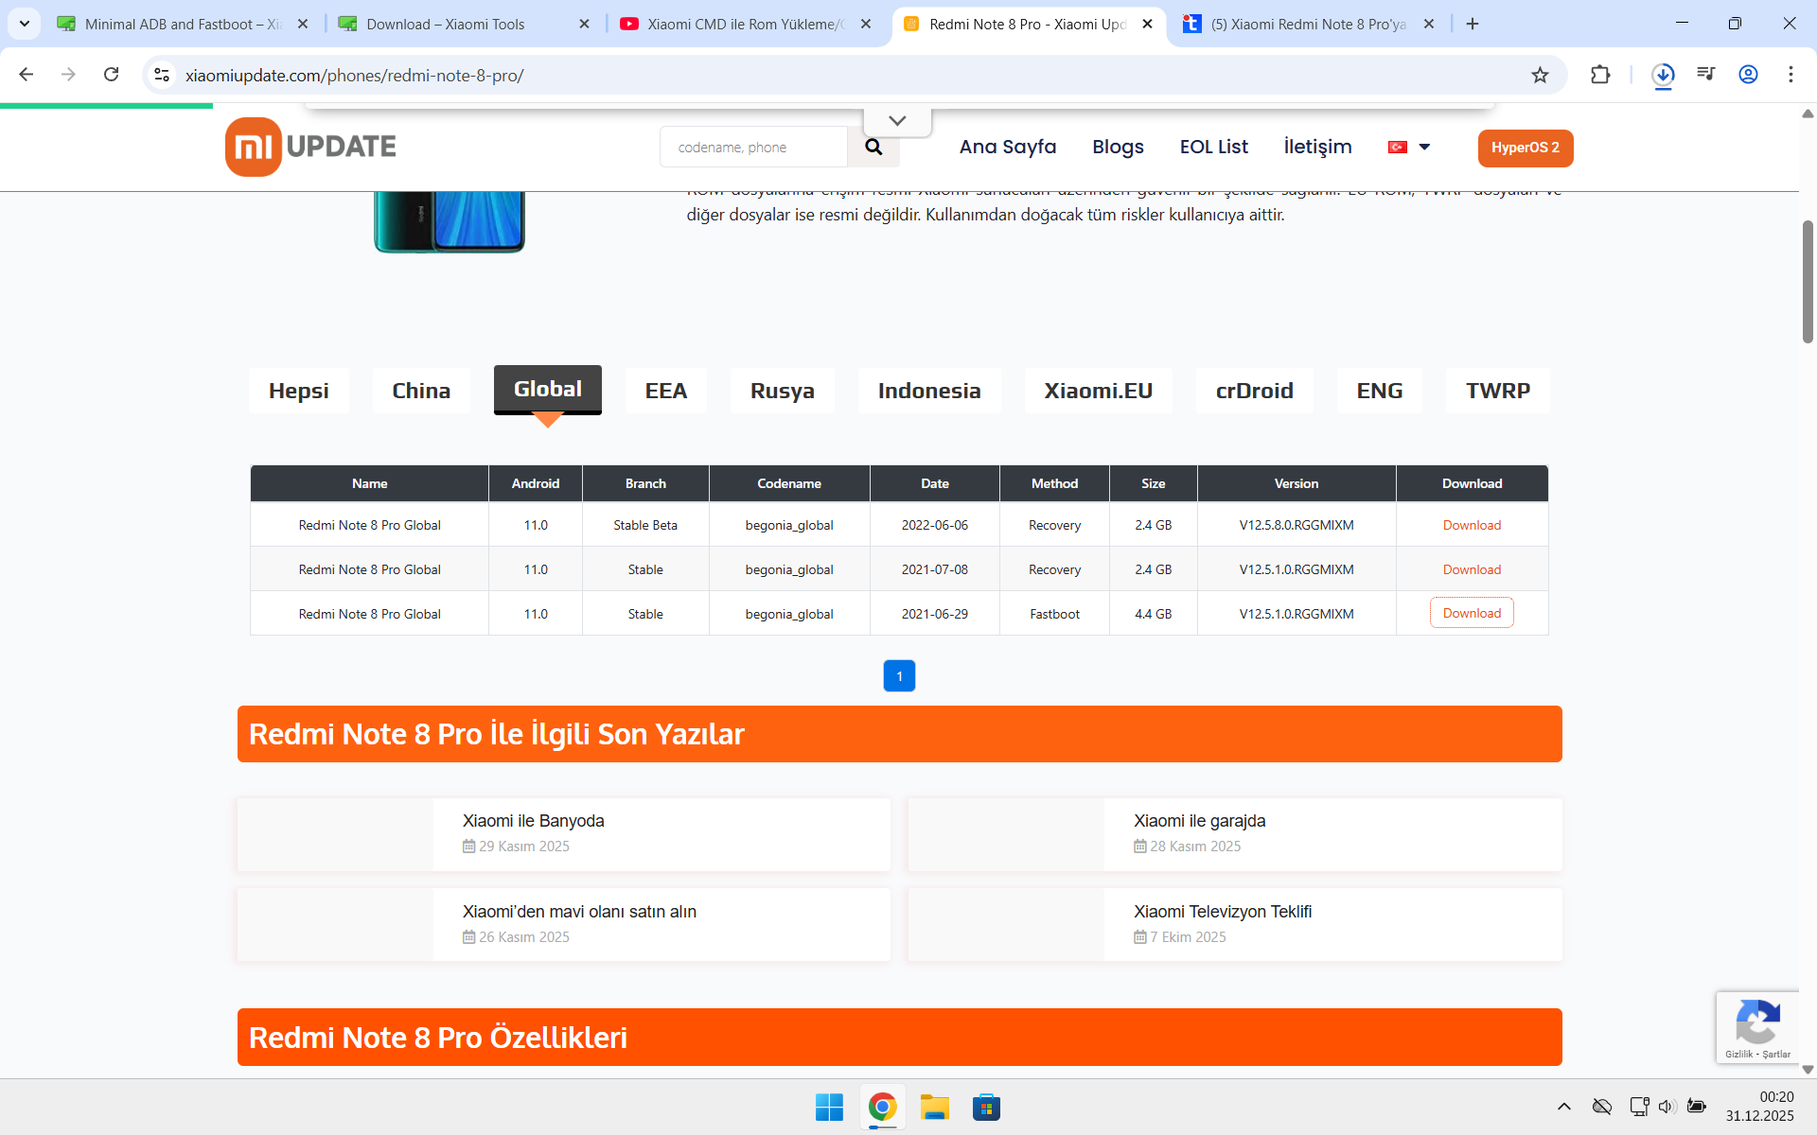Open the battery status icon
Image resolution: width=1817 pixels, height=1135 pixels.
click(x=1697, y=1107)
